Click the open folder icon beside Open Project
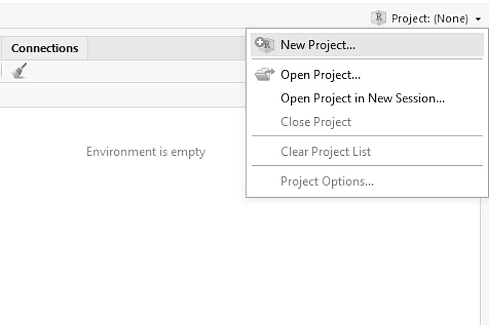489x325 pixels. [264, 75]
